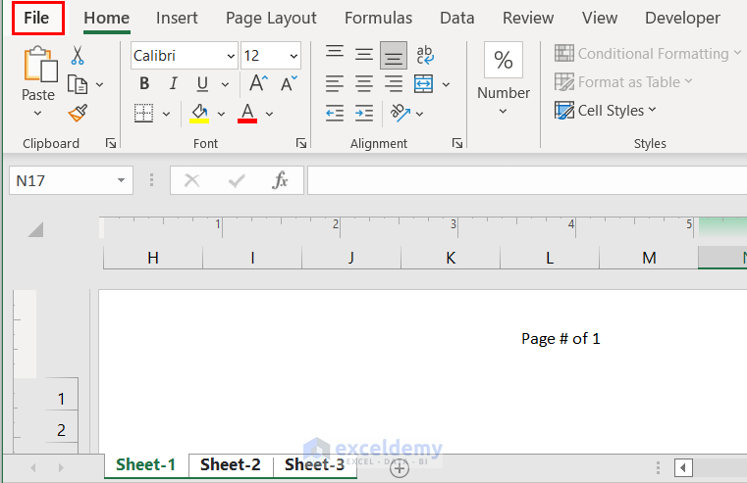
Task: Toggle Italic formatting
Action: coord(174,83)
